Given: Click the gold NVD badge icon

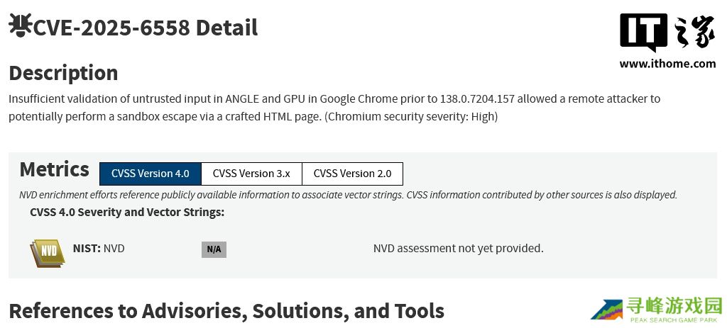Looking at the screenshot, I should (48, 252).
